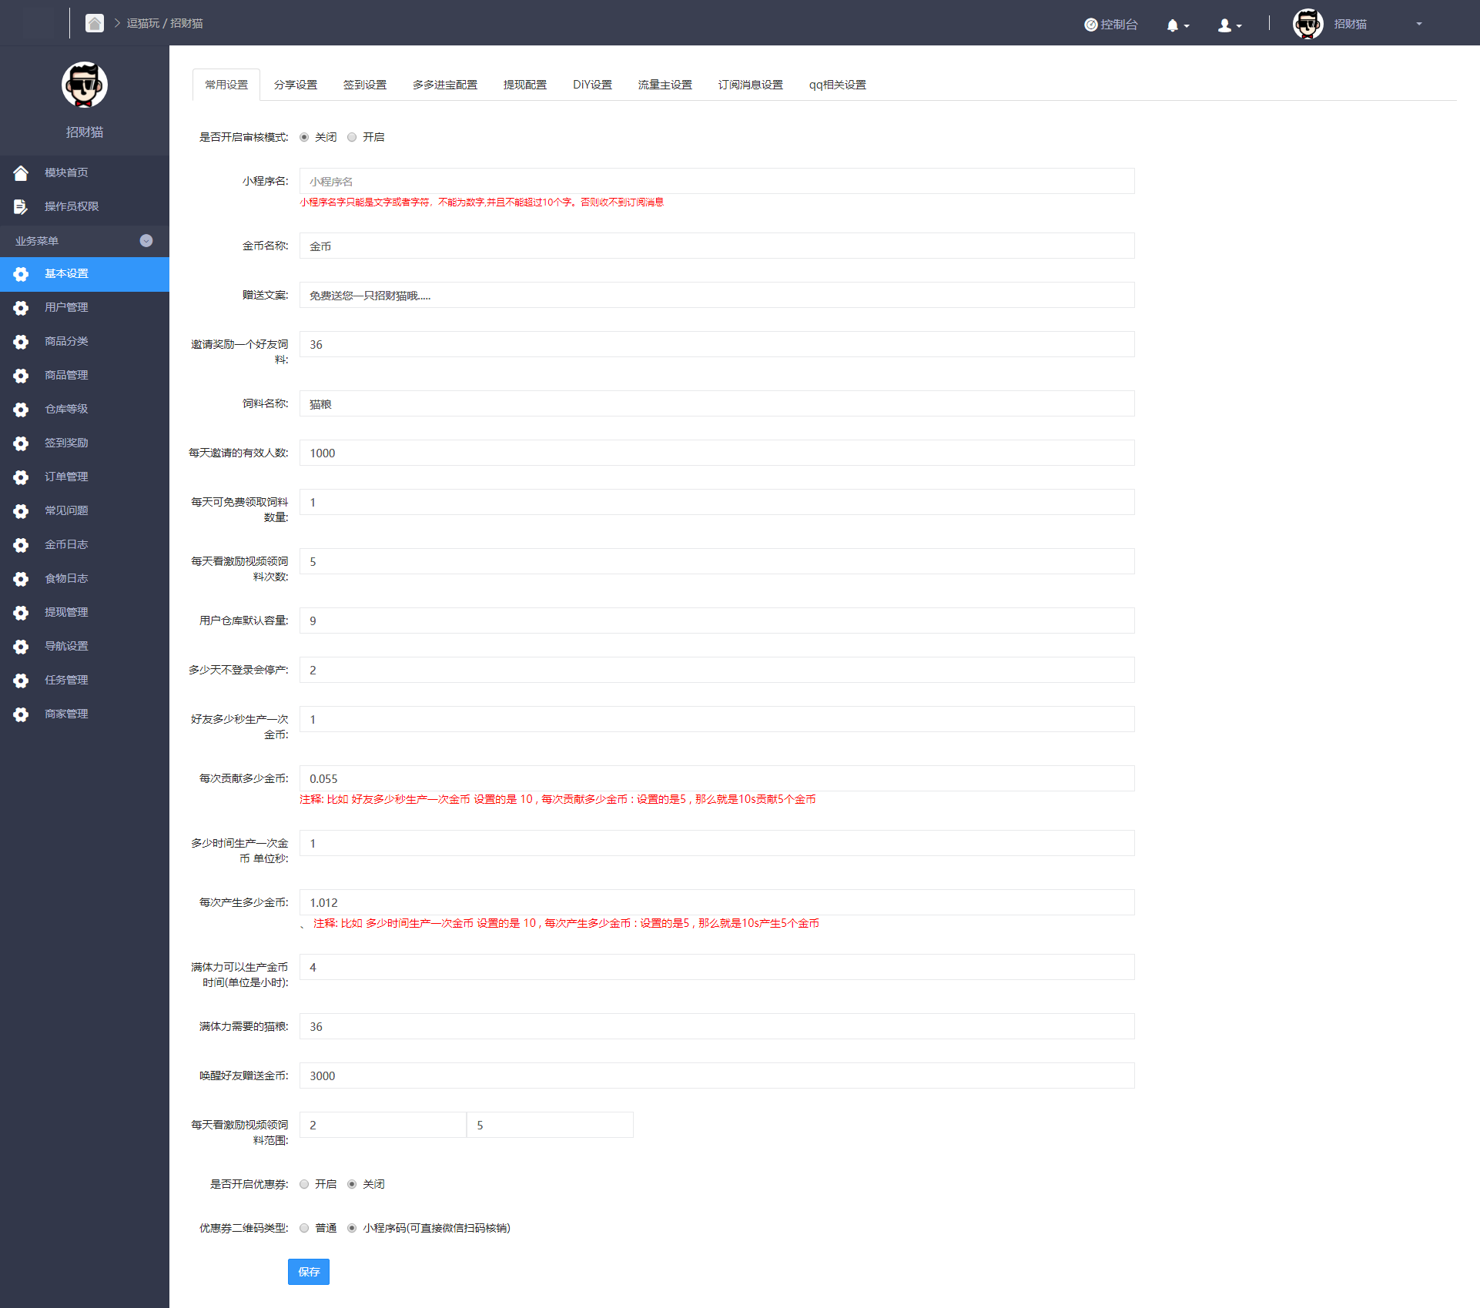Click the house icon beside 模块首页

(x=21, y=172)
